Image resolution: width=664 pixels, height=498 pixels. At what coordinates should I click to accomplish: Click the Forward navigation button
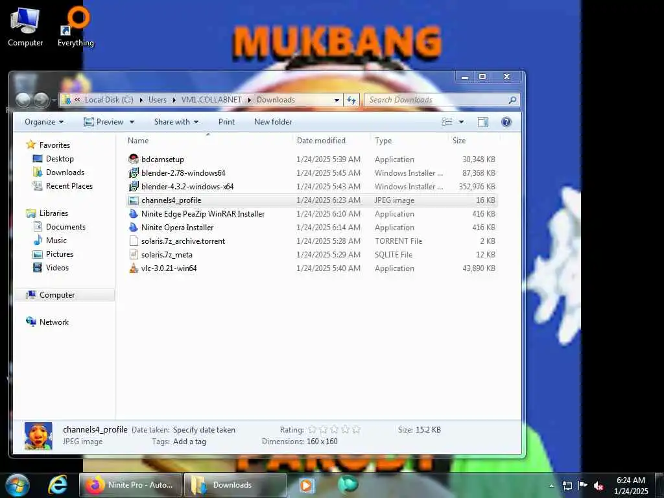click(41, 100)
